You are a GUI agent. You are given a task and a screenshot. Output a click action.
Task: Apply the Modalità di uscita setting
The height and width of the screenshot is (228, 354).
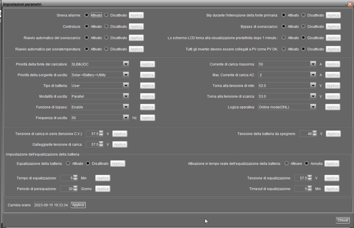coord(147,96)
